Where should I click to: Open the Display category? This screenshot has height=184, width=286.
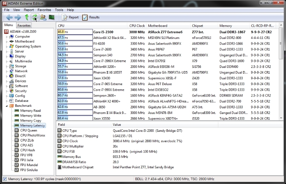[x=20, y=56]
